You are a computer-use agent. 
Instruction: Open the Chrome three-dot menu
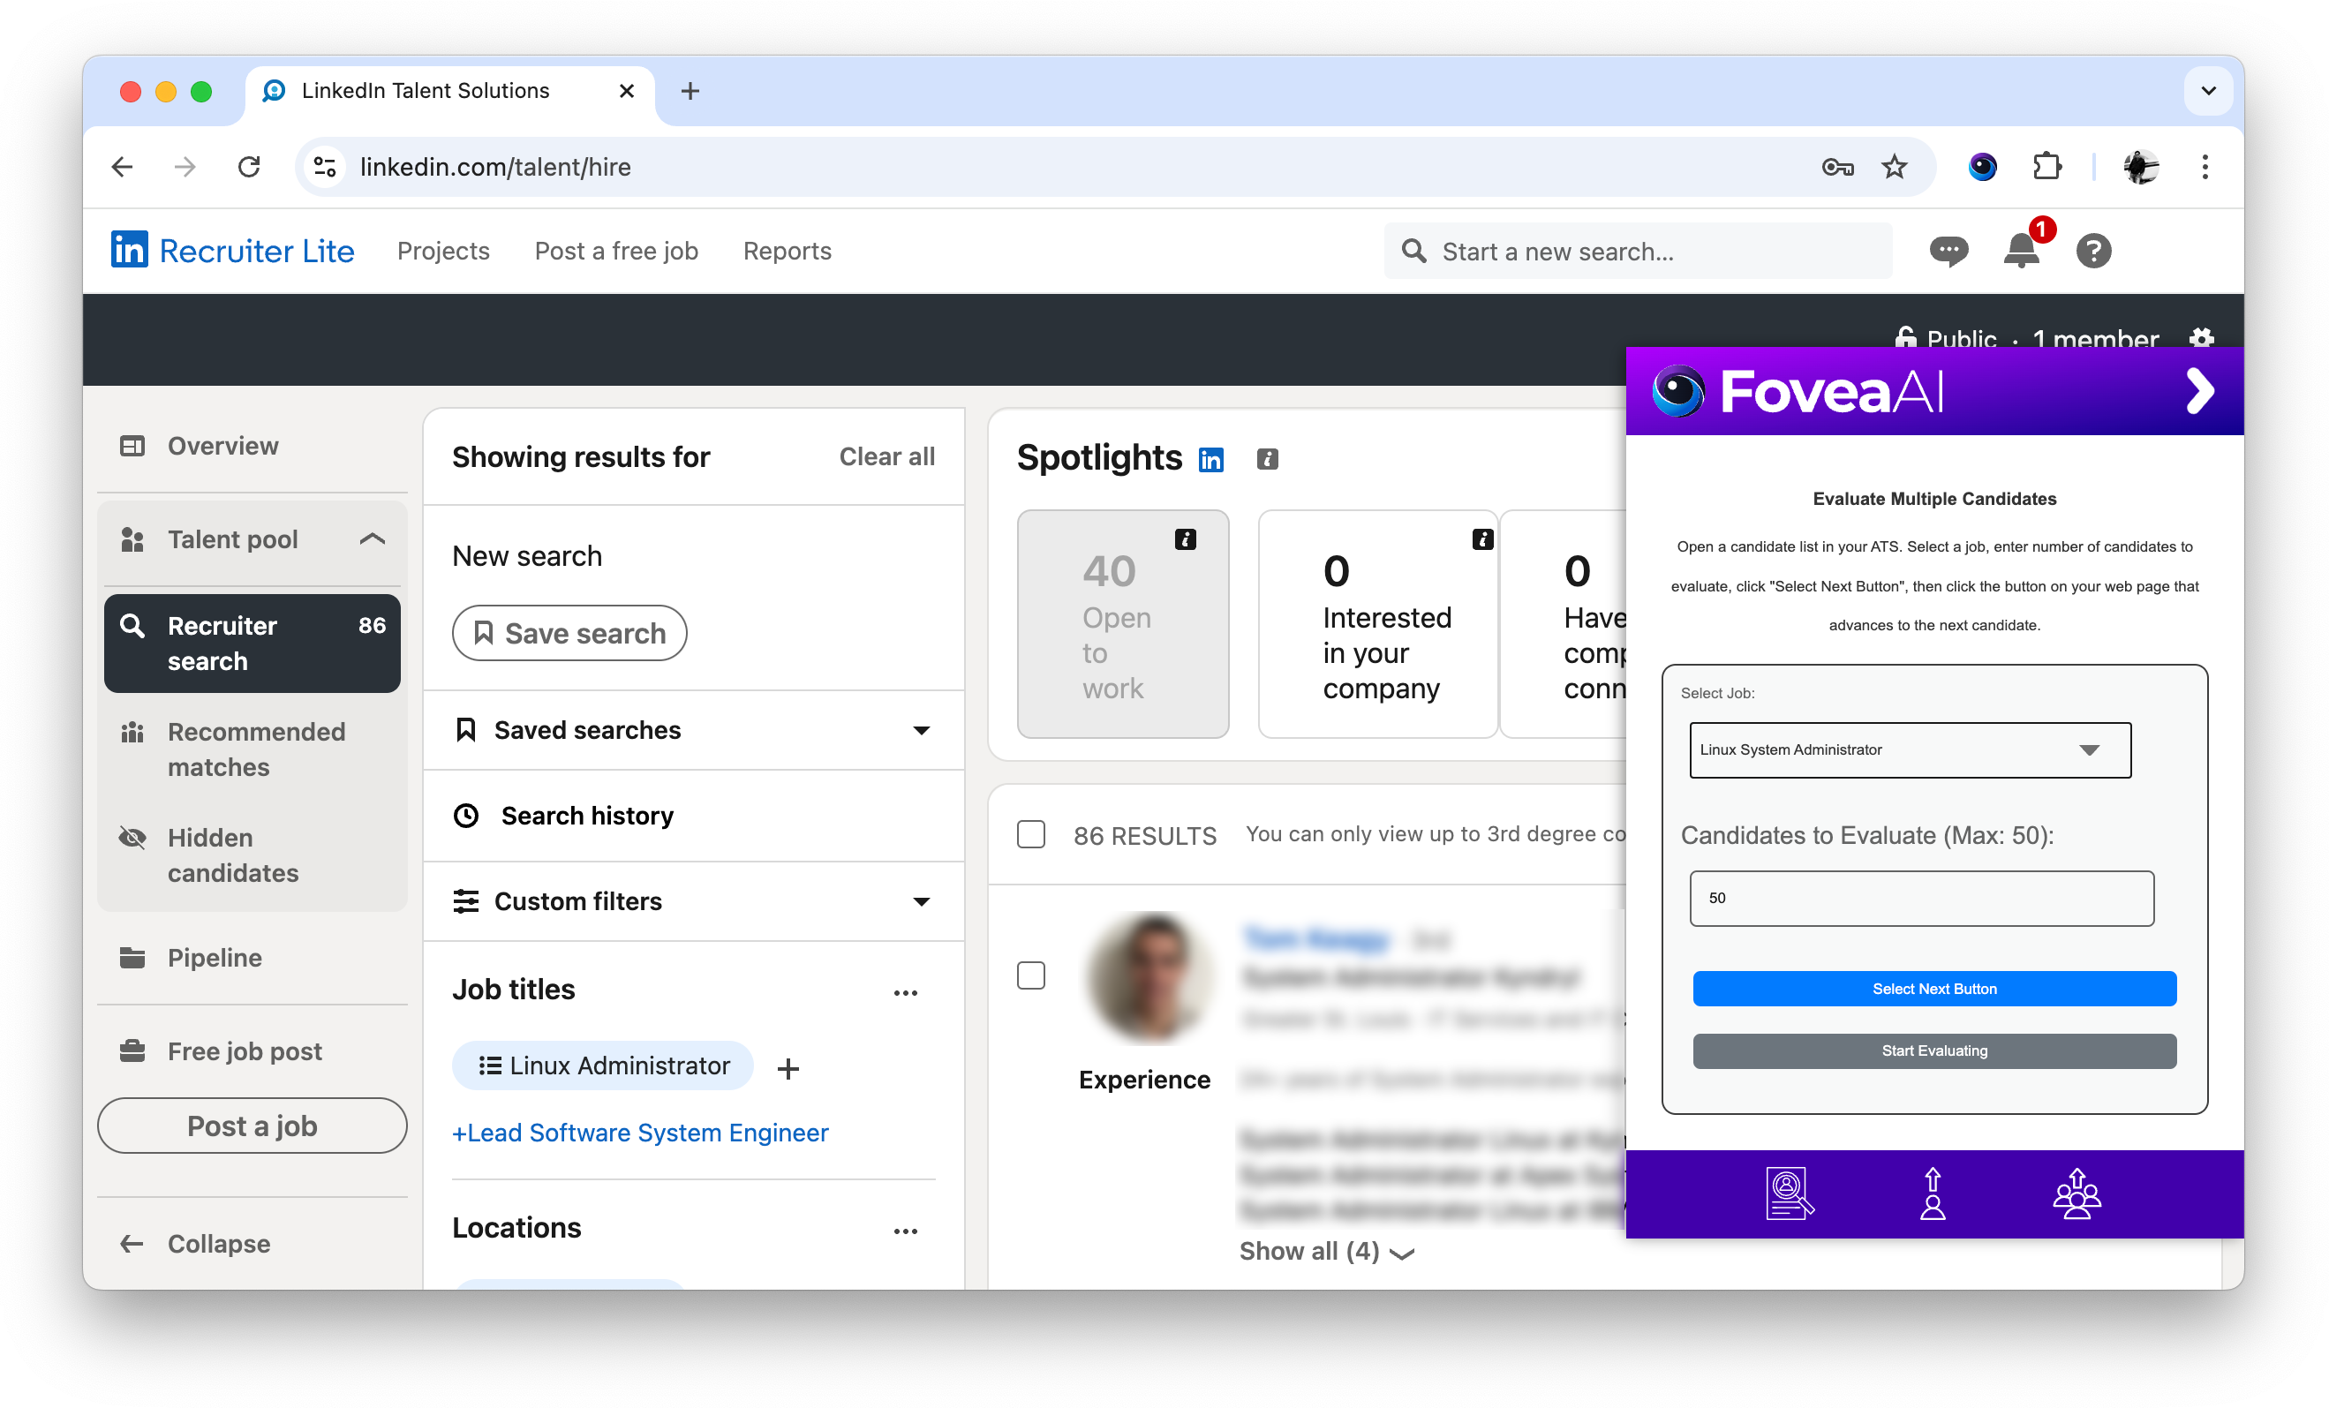click(x=2205, y=167)
